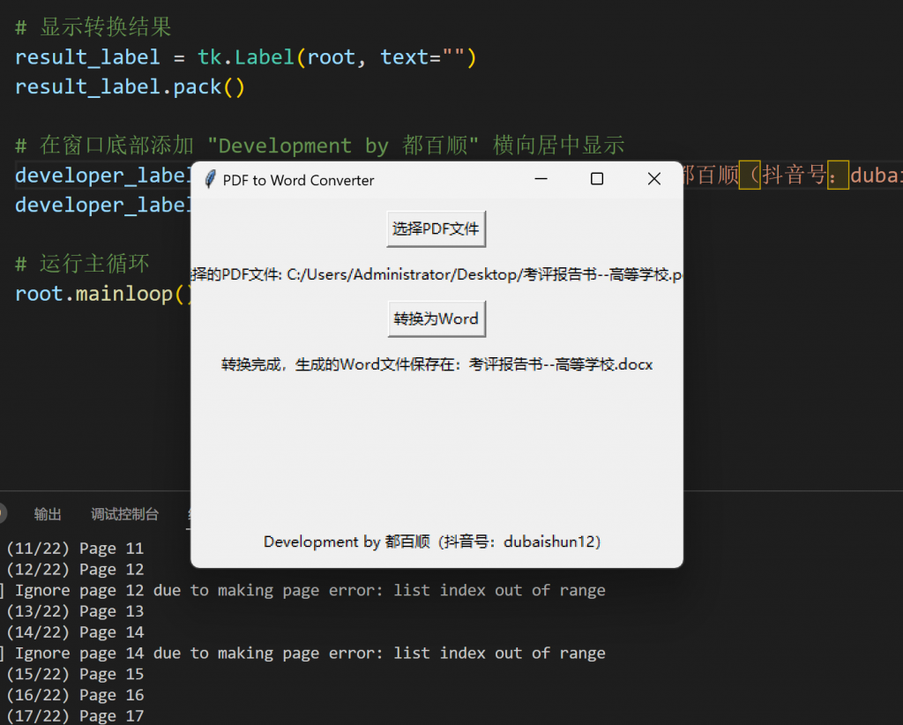Minimize the PDF to Word Converter window
The height and width of the screenshot is (725, 903).
pos(541,178)
